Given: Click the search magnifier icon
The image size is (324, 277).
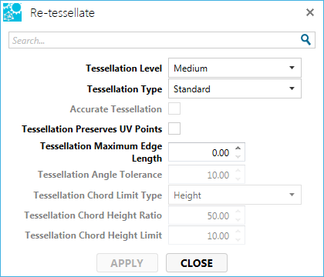Looking at the screenshot, I should [305, 40].
